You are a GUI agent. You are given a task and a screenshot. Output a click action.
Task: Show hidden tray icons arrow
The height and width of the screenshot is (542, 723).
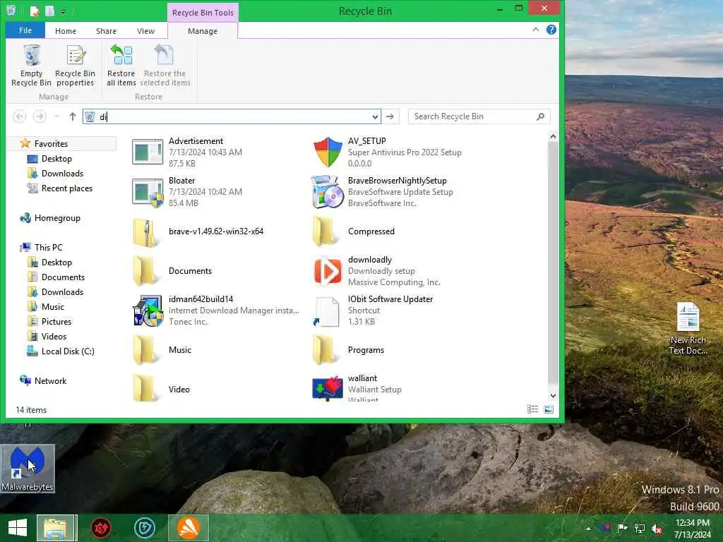588,528
